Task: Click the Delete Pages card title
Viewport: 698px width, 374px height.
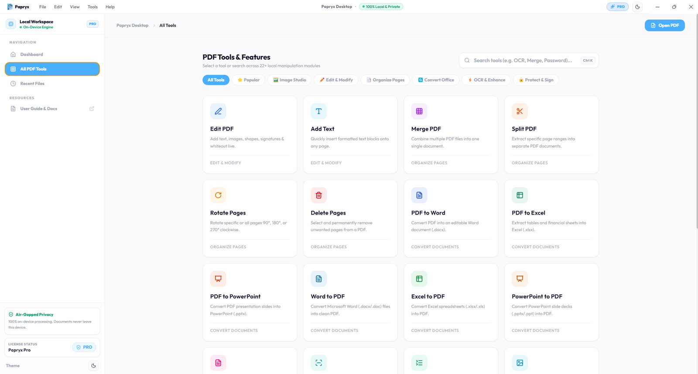Action: [x=328, y=213]
